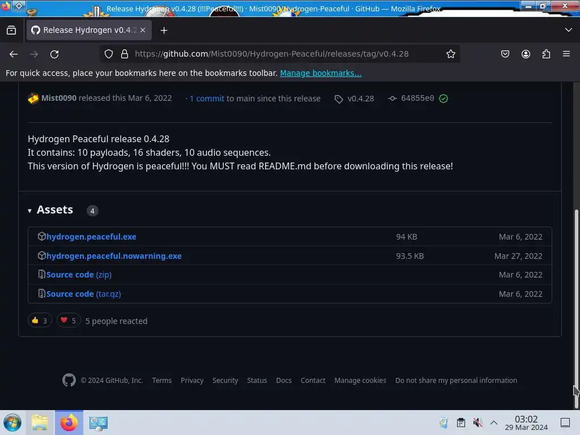The height and width of the screenshot is (435, 580).
Task: Show site security padlock info
Action: pos(125,54)
